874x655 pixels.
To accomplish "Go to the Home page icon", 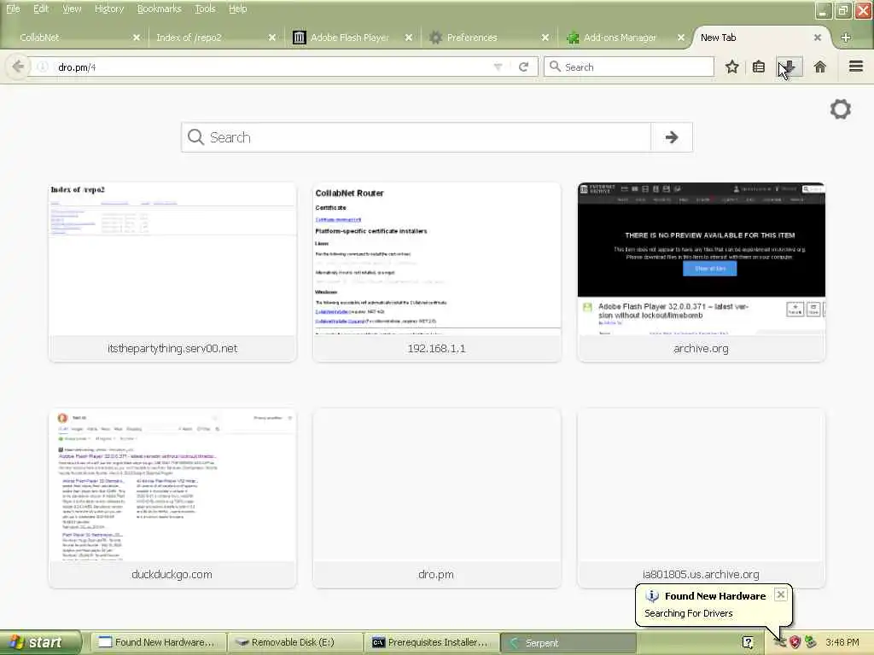I will pos(820,67).
